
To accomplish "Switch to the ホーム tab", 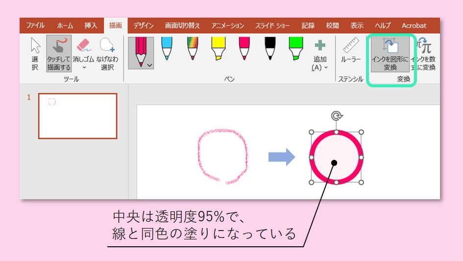I will (65, 26).
